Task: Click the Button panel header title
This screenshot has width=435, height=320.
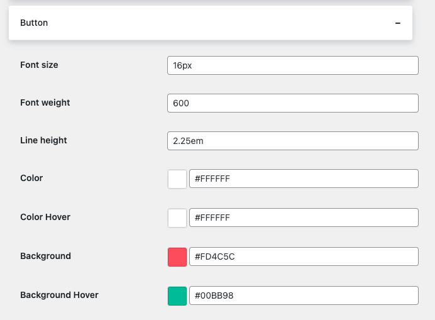Action: [34, 23]
